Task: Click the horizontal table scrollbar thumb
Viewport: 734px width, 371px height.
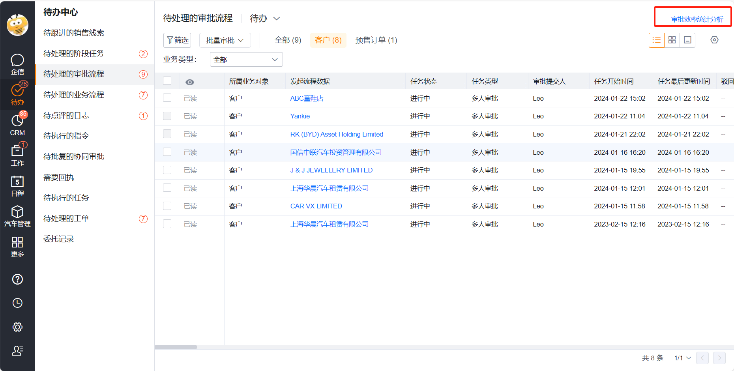Action: click(176, 347)
